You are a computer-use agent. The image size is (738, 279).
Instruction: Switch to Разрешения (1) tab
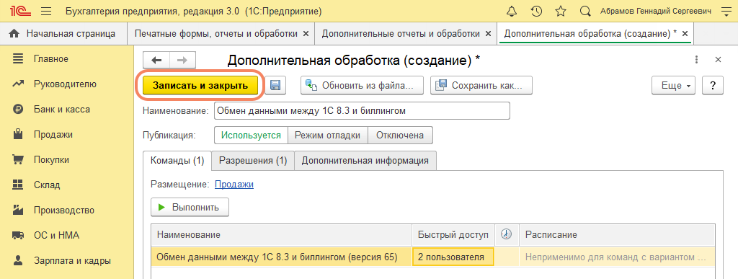tap(253, 161)
